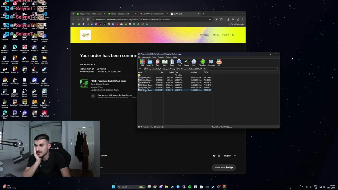Select the 25_Gifted_Sub file row
The image size is (338, 190).
174,80
